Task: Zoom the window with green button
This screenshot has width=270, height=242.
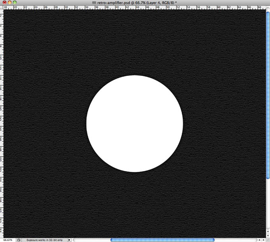Action: point(15,2)
